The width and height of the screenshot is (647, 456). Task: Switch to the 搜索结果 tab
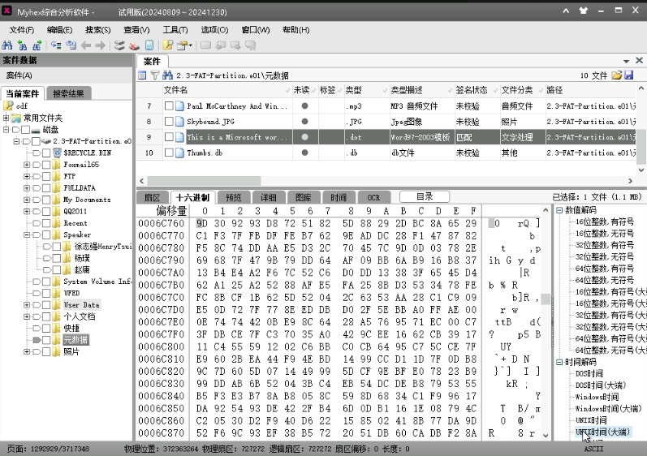68,93
